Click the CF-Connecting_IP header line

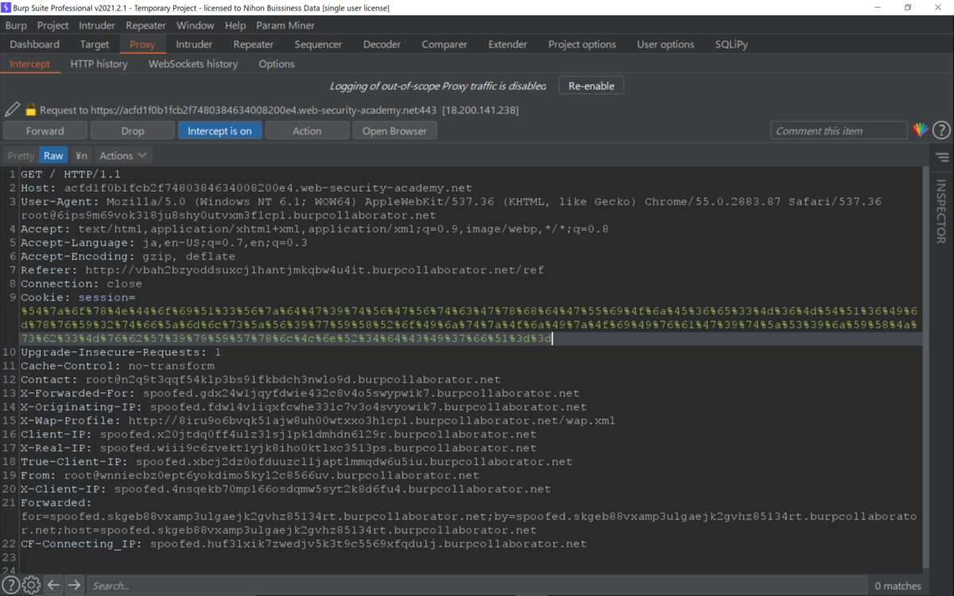click(x=304, y=544)
